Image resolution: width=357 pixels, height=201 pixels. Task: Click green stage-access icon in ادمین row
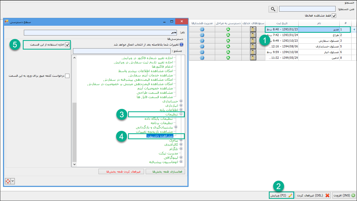pyautogui.click(x=228, y=58)
